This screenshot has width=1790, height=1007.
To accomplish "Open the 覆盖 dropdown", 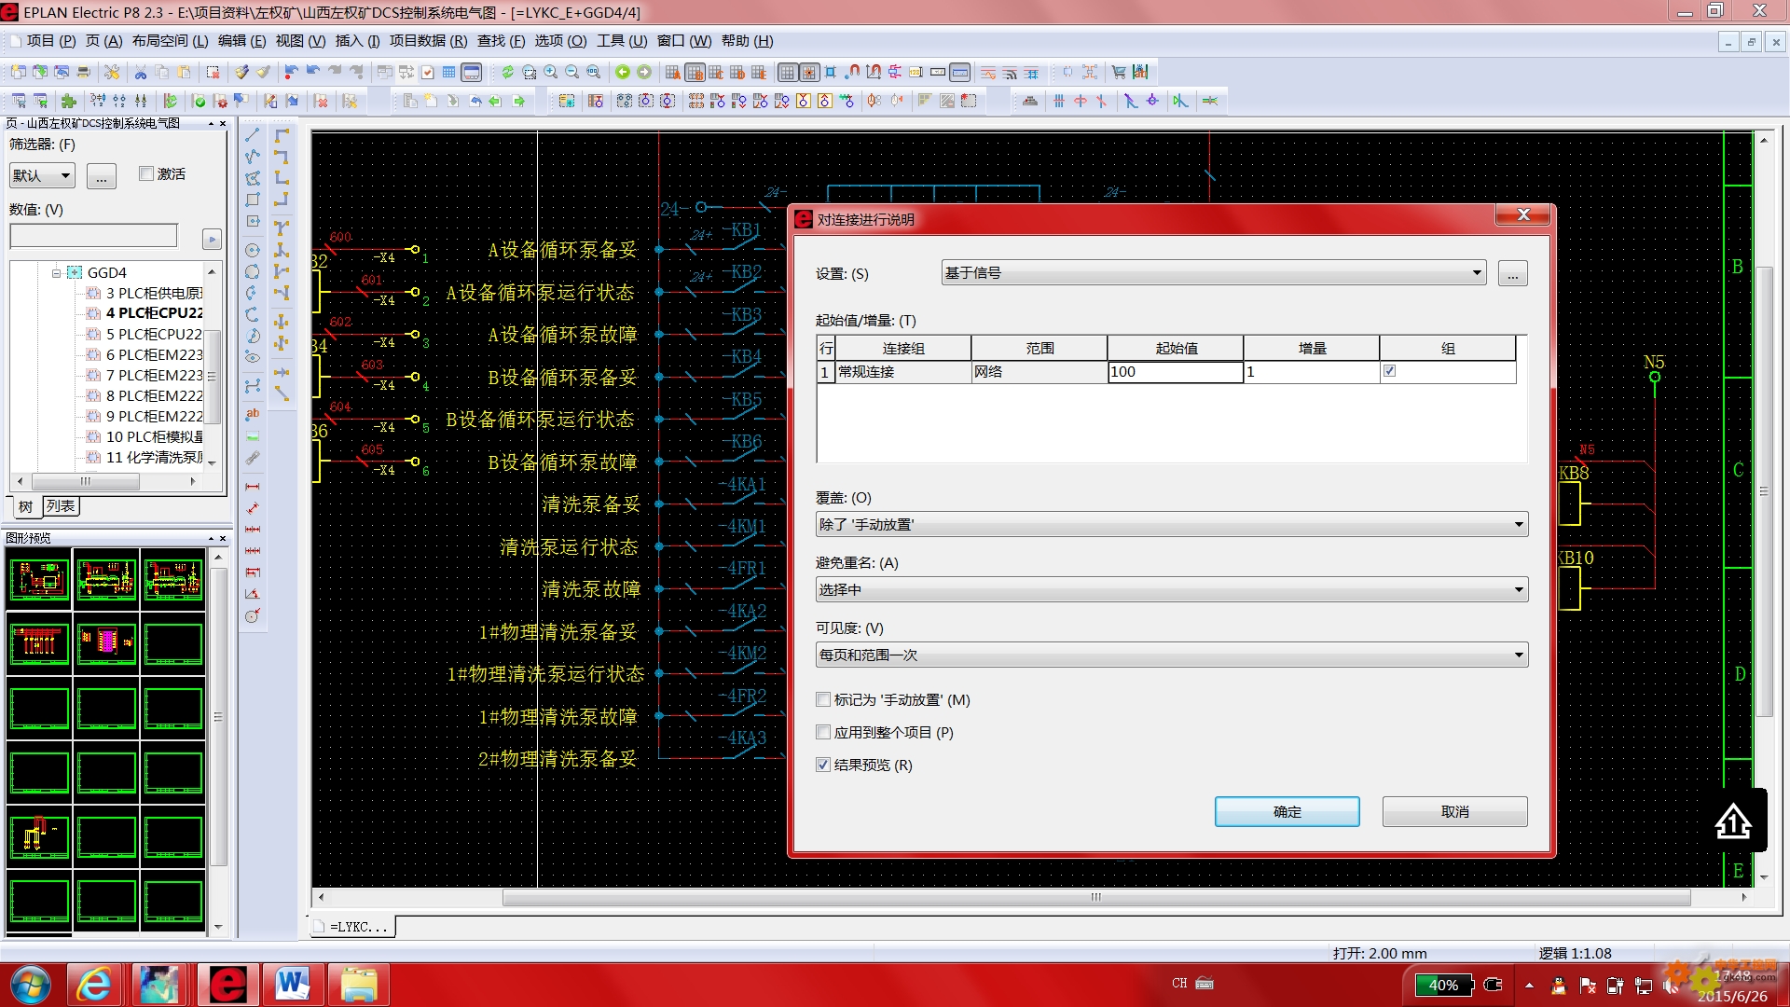I will click(1172, 525).
